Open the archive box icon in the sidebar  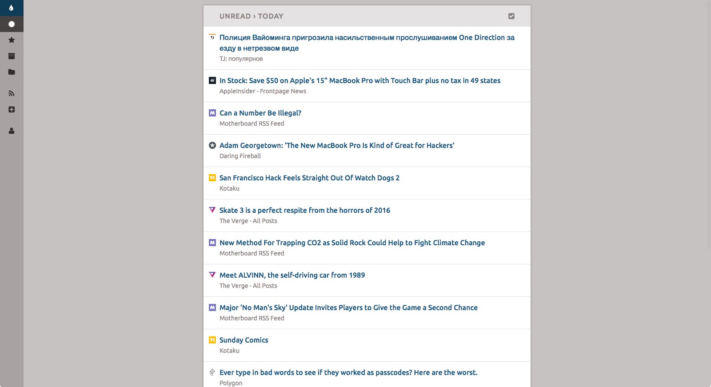[x=12, y=56]
